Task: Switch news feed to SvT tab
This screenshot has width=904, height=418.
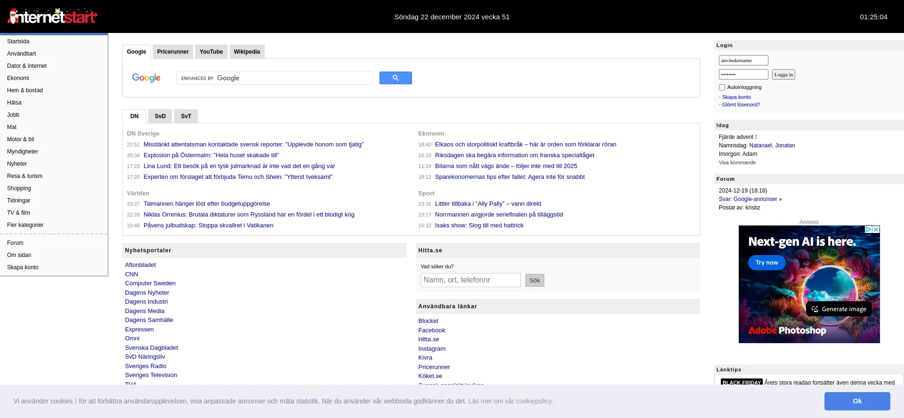Action: [x=186, y=116]
